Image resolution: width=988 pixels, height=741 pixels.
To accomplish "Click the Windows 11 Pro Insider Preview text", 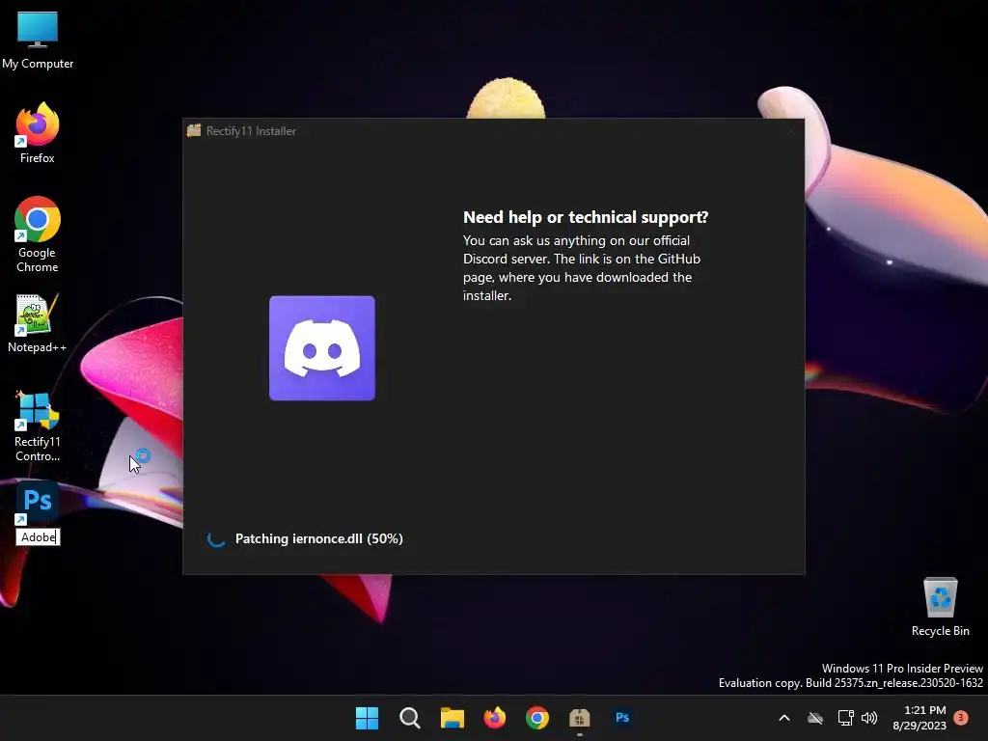I will [x=902, y=668].
